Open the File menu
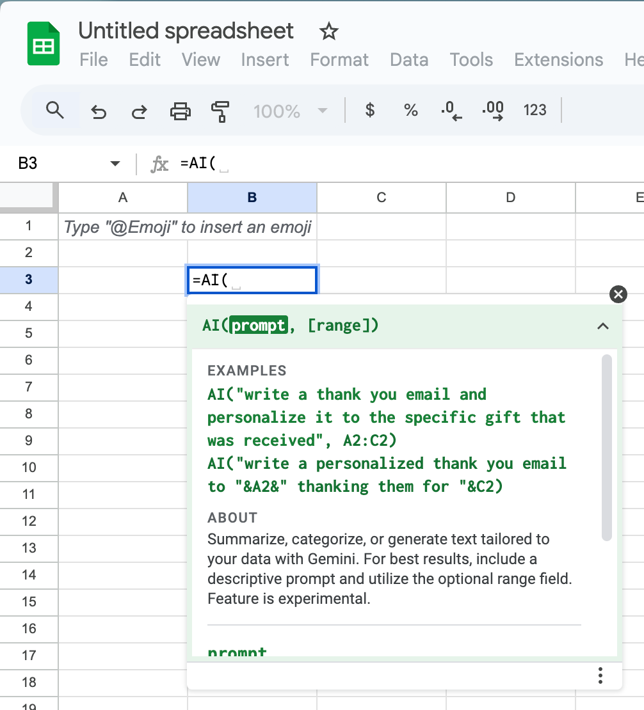The image size is (644, 710). (x=94, y=59)
